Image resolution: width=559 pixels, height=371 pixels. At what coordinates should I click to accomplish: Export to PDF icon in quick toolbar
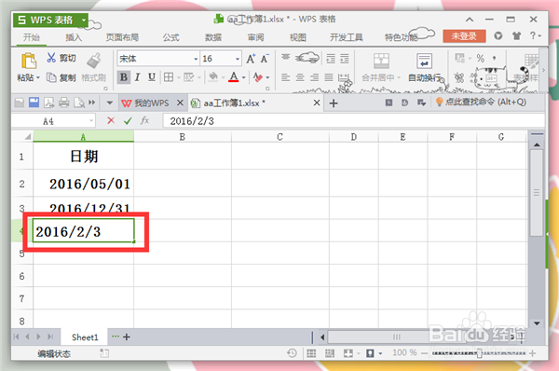[48, 103]
